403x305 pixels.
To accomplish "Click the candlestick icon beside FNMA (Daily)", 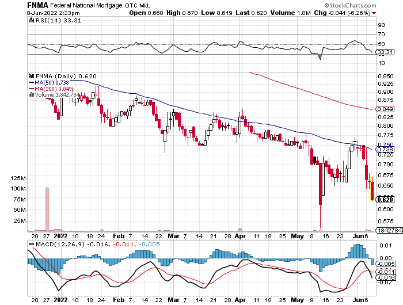I will coord(31,76).
